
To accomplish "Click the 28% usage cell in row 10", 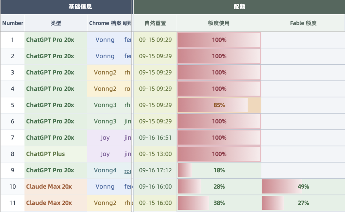I will 219,186.
